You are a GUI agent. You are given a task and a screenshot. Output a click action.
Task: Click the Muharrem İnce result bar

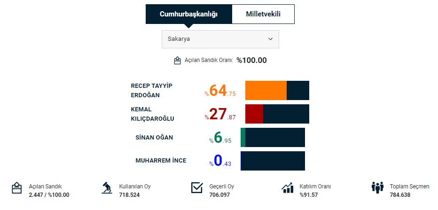tap(273, 161)
